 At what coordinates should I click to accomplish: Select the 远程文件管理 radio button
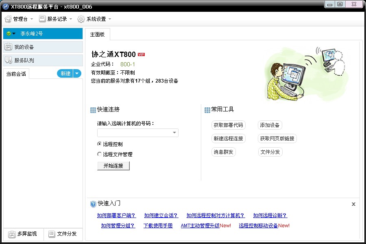tap(100, 154)
